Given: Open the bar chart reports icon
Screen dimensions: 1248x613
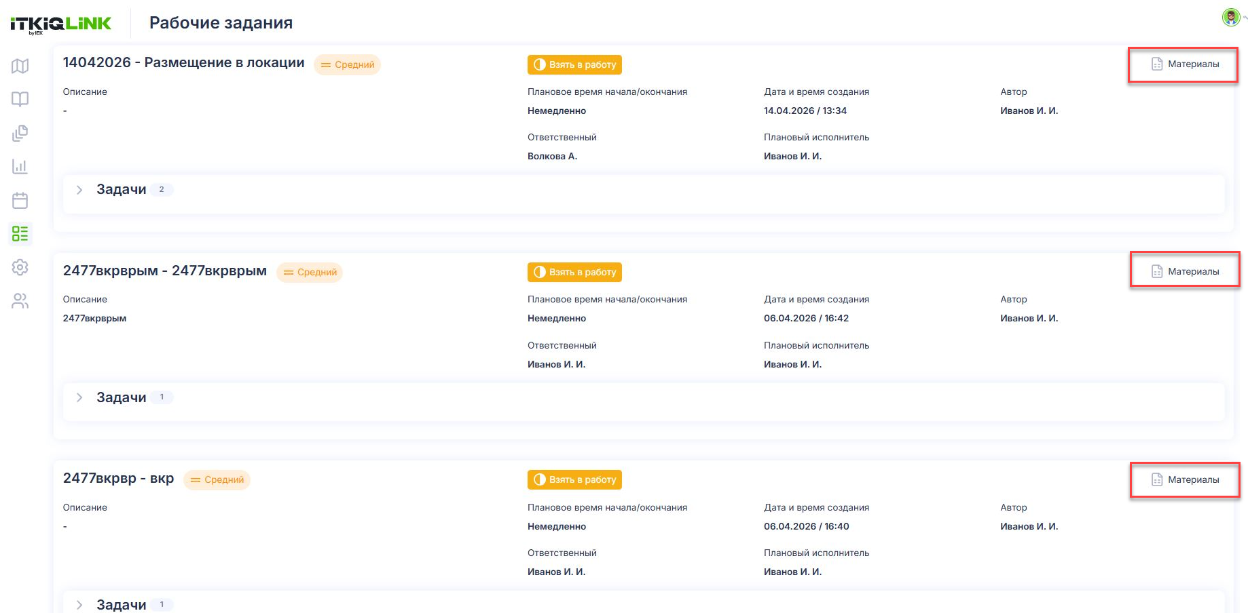Looking at the screenshot, I should (x=20, y=166).
